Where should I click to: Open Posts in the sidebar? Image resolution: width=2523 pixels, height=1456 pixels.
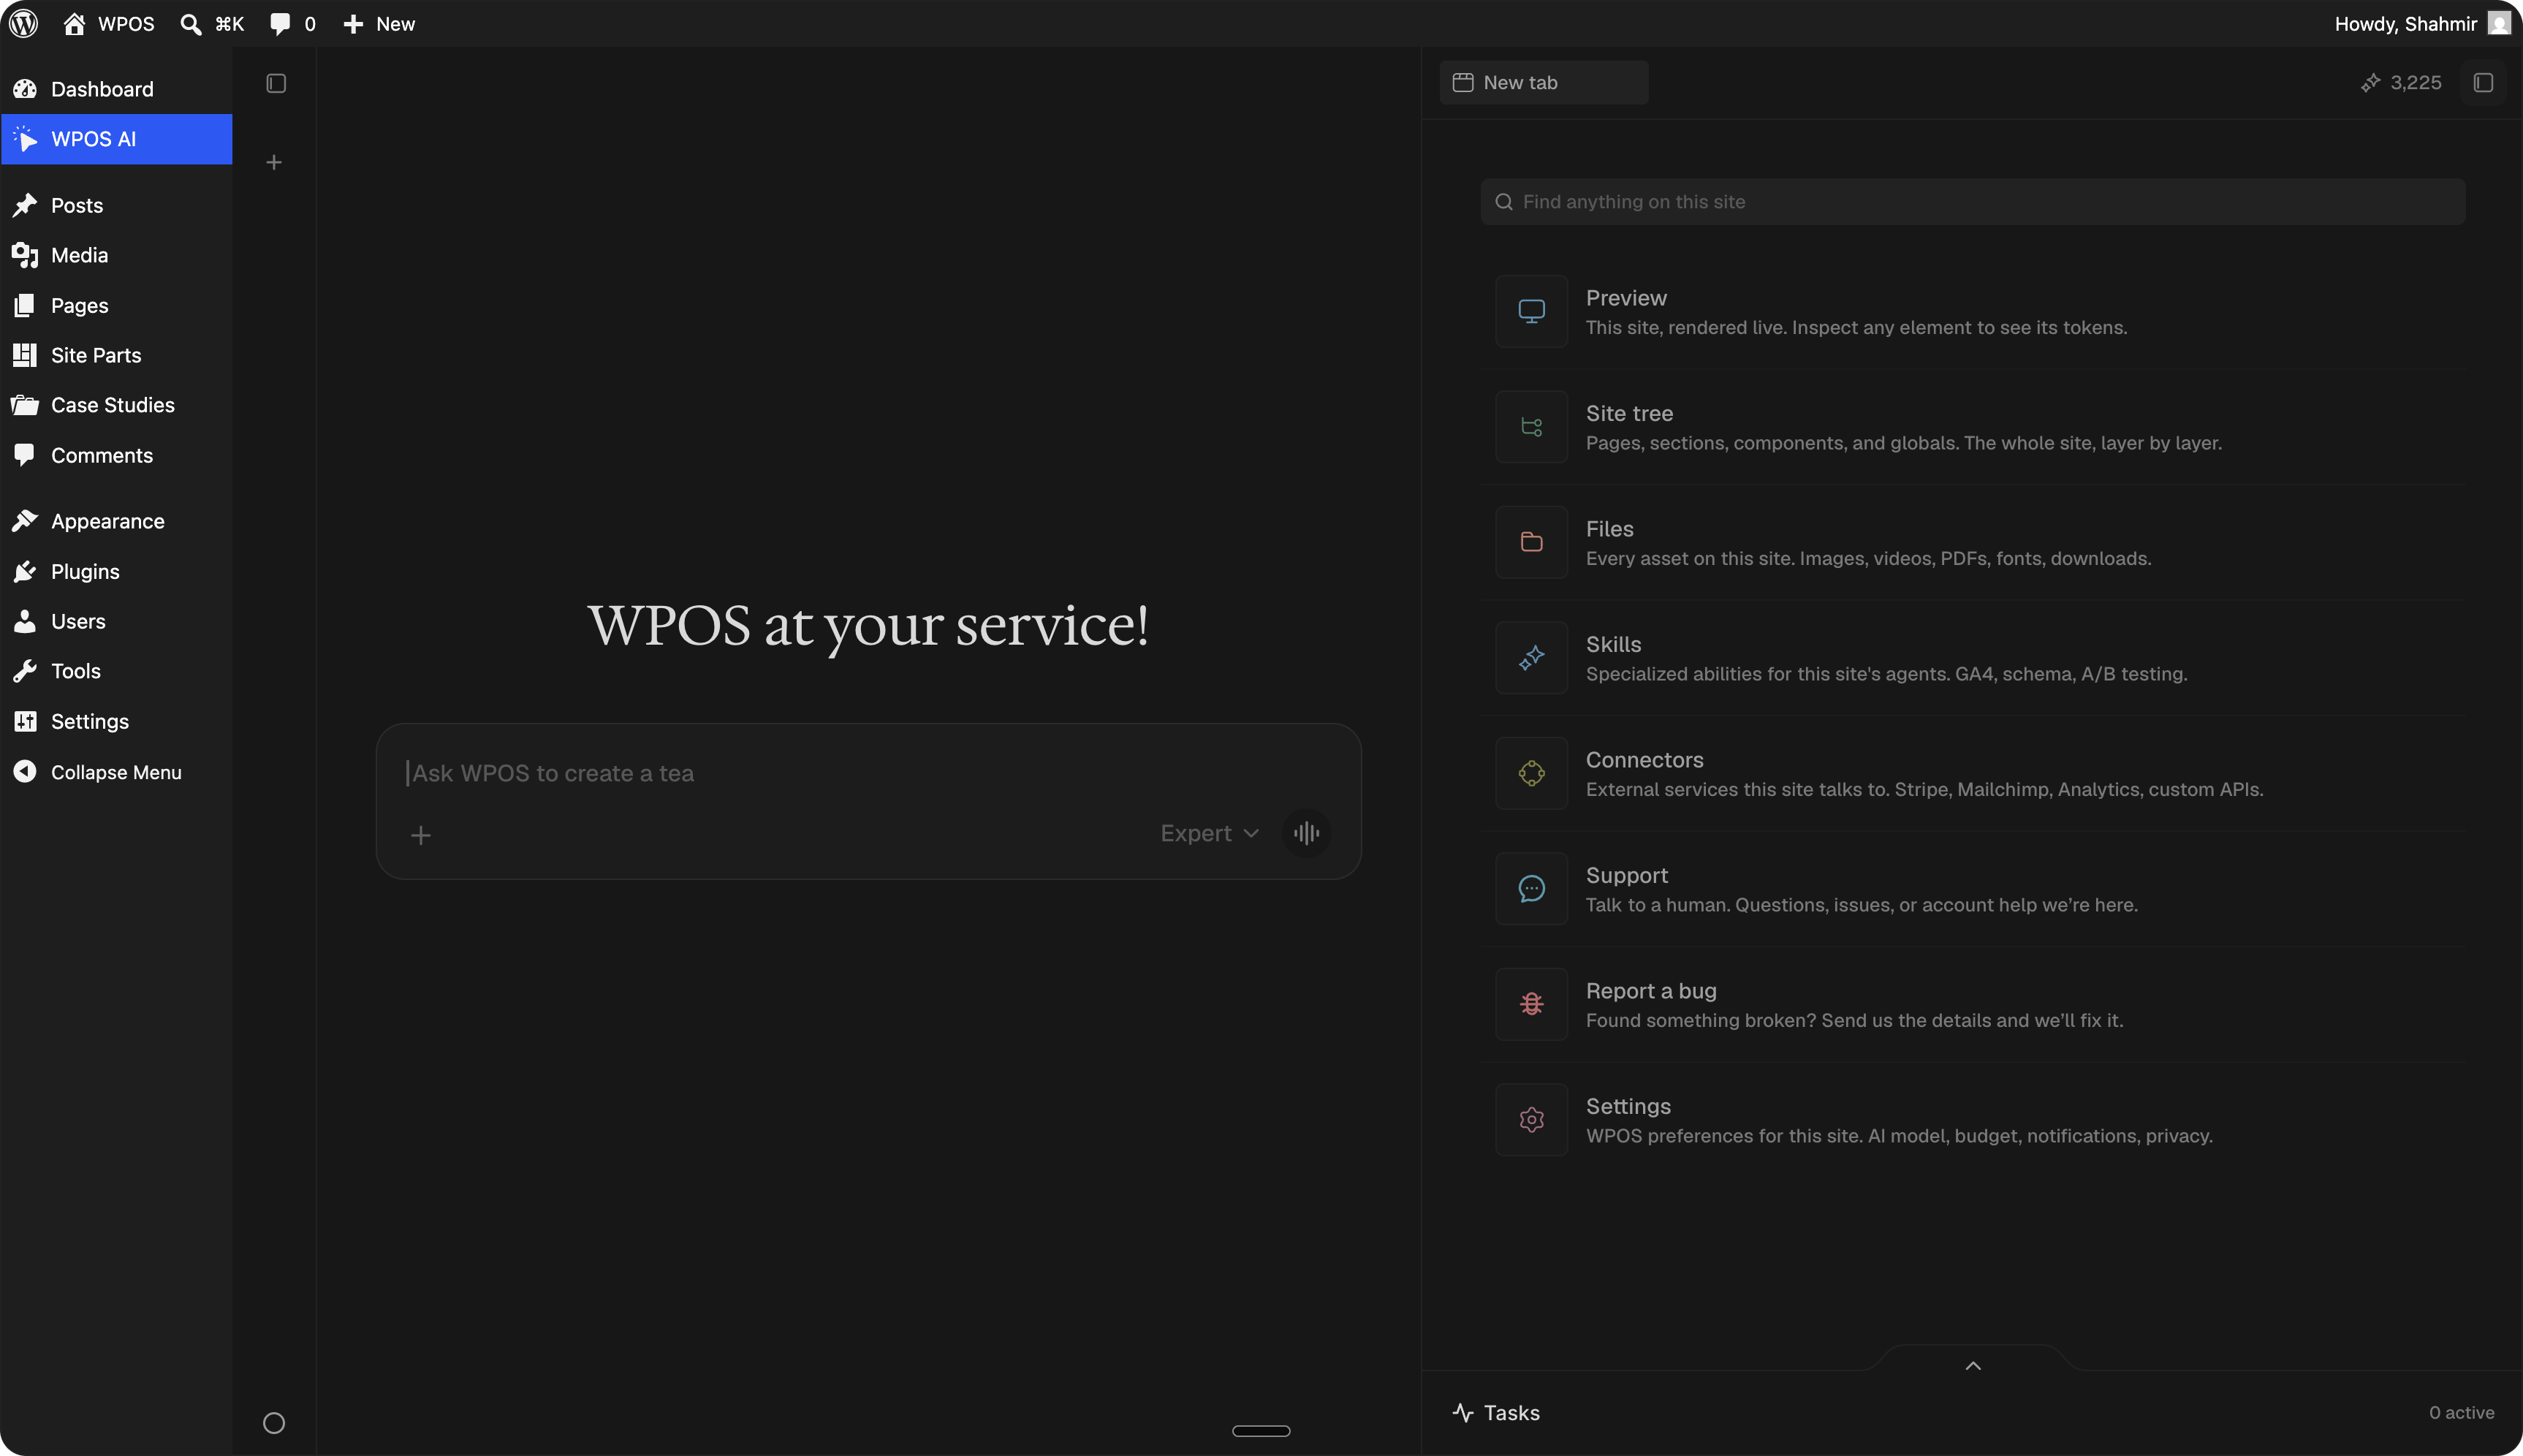(116, 205)
